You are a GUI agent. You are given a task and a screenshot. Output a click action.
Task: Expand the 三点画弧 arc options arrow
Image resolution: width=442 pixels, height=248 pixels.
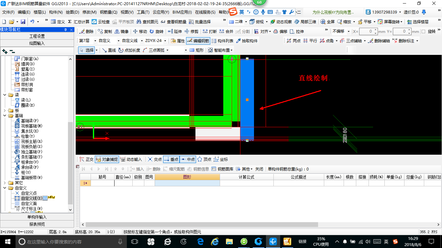point(167,50)
